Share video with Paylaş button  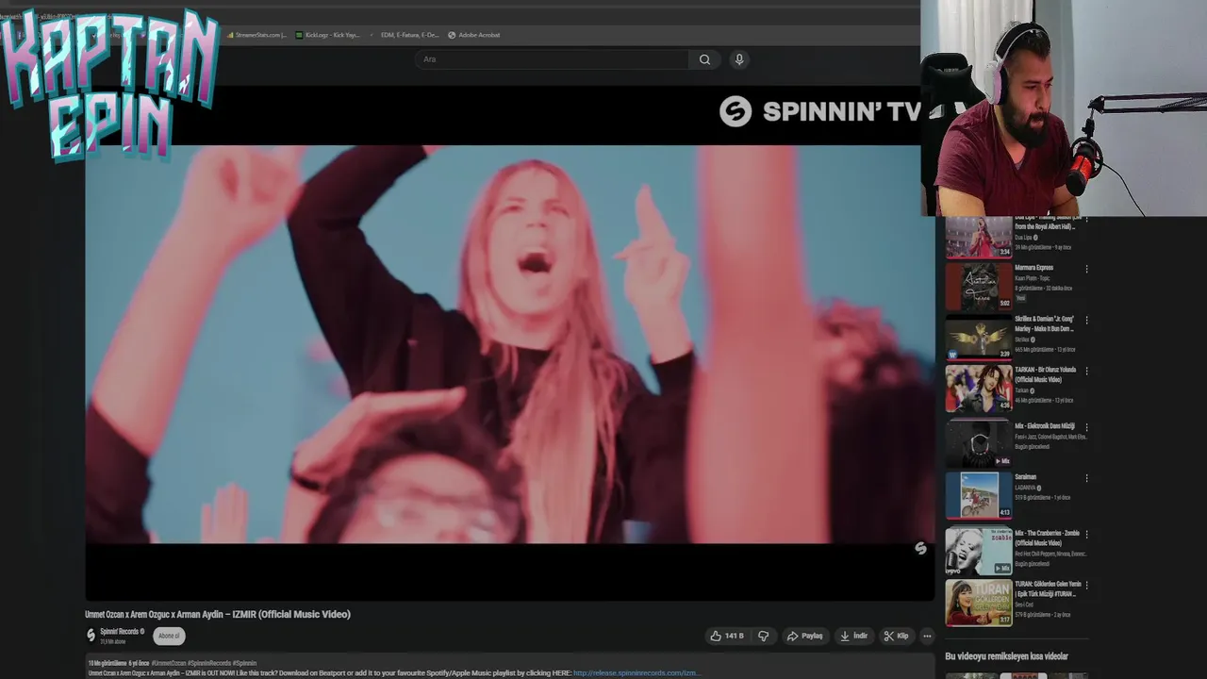[805, 636]
